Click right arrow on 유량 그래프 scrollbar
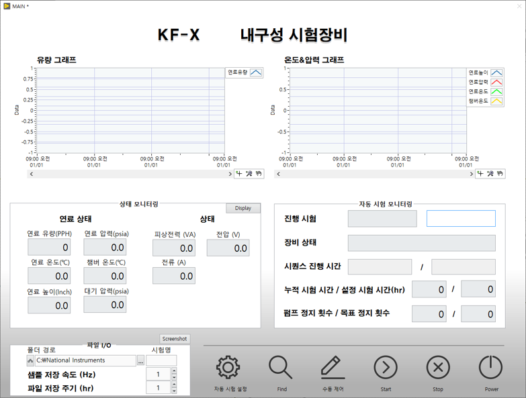This screenshot has height=398, width=526. pyautogui.click(x=230, y=174)
